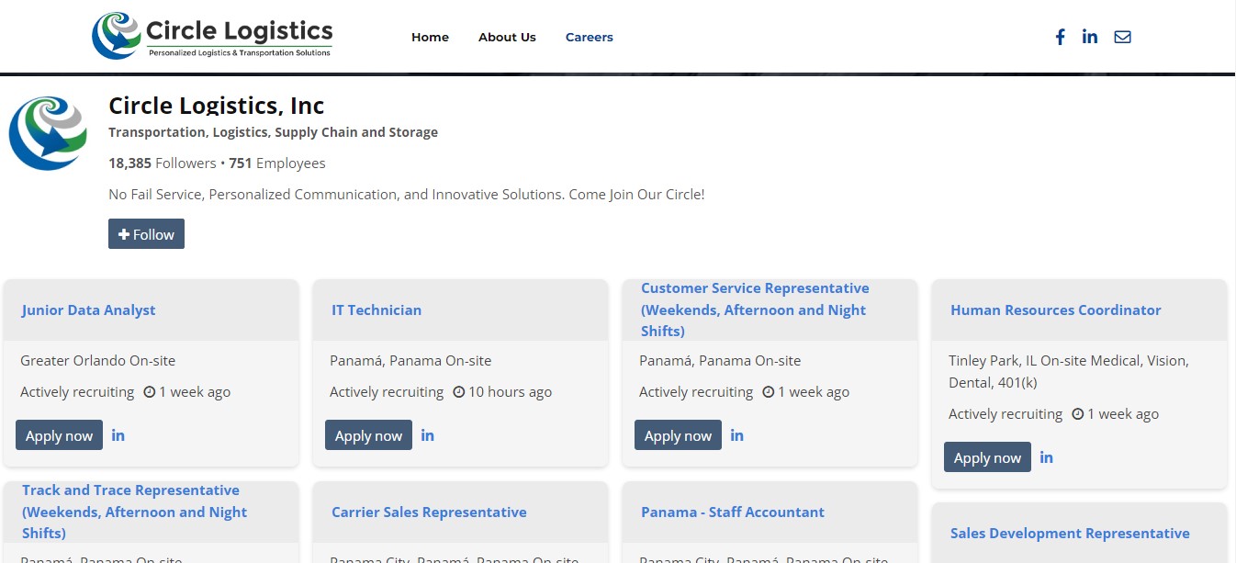Select the Careers menu item

pos(590,38)
